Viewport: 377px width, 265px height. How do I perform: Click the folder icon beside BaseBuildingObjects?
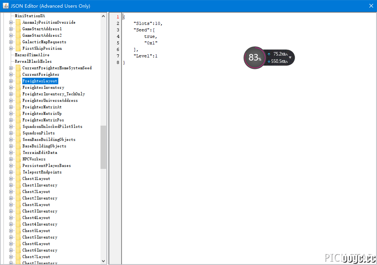point(18,146)
